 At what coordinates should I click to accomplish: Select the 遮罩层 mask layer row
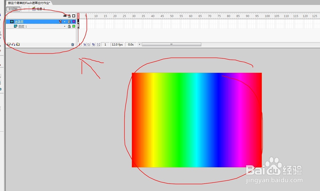[41, 21]
